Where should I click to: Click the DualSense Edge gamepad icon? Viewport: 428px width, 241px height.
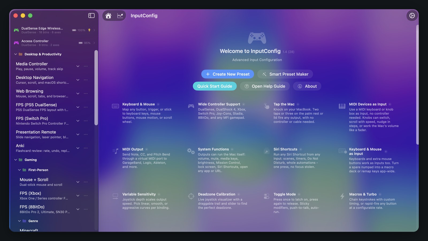click(16, 30)
